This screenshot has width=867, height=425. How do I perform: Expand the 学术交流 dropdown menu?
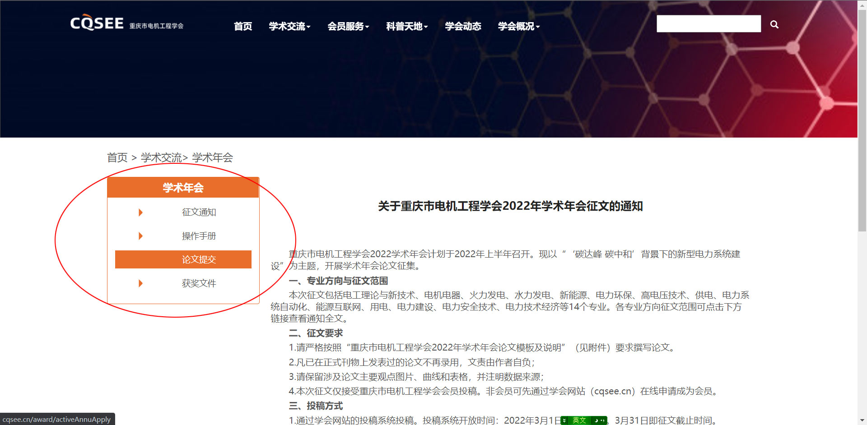(x=289, y=26)
